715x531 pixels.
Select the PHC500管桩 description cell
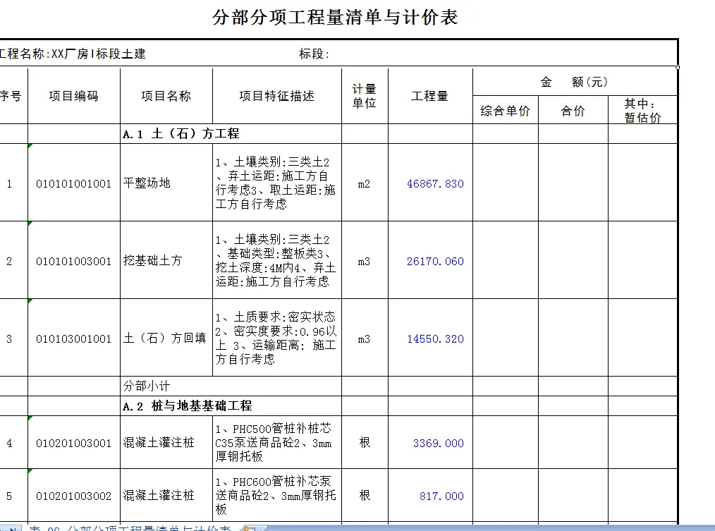pyautogui.click(x=277, y=443)
